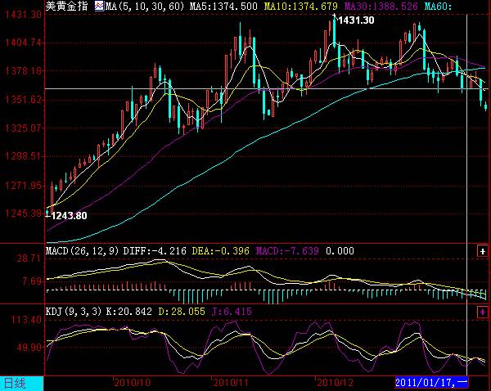Click the 1243.80 low price annotation
Viewport: 491px width, 391px height.
click(69, 216)
